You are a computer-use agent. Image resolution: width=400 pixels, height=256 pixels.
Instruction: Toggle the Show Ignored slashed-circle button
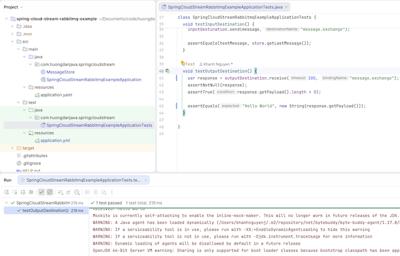coord(50,192)
